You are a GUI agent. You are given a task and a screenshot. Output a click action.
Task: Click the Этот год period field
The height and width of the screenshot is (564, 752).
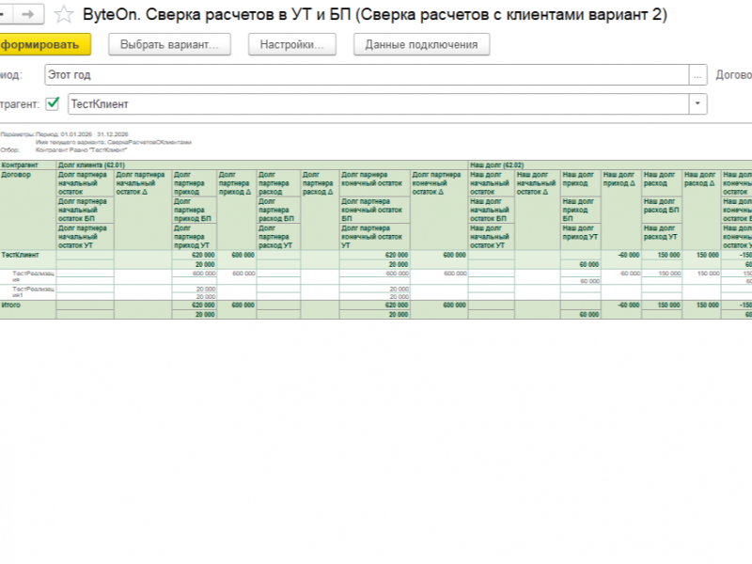click(x=367, y=75)
